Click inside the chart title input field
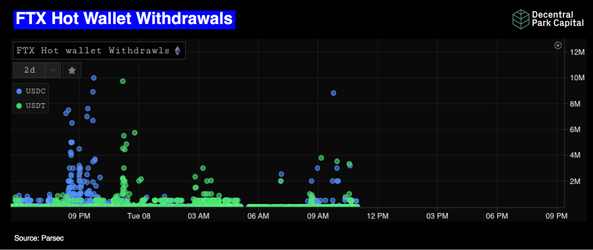The width and height of the screenshot is (593, 250). (x=94, y=50)
